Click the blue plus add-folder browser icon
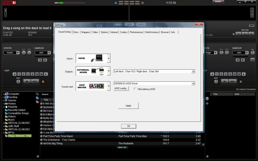This screenshot has width=258, height=161. point(37,98)
